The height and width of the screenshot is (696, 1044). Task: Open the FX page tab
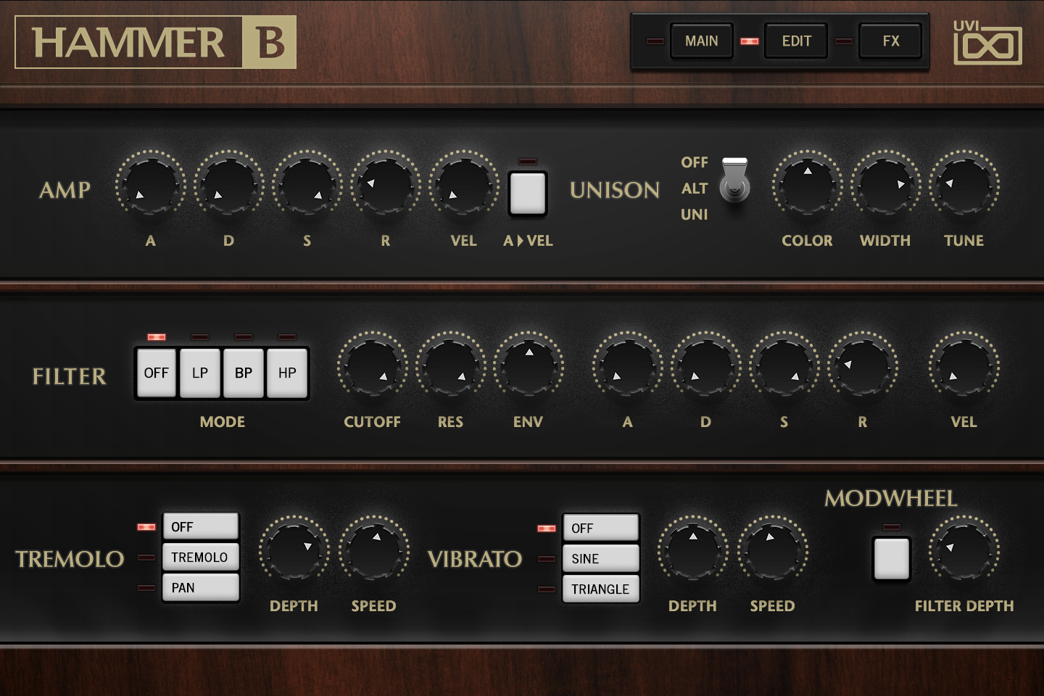[890, 41]
